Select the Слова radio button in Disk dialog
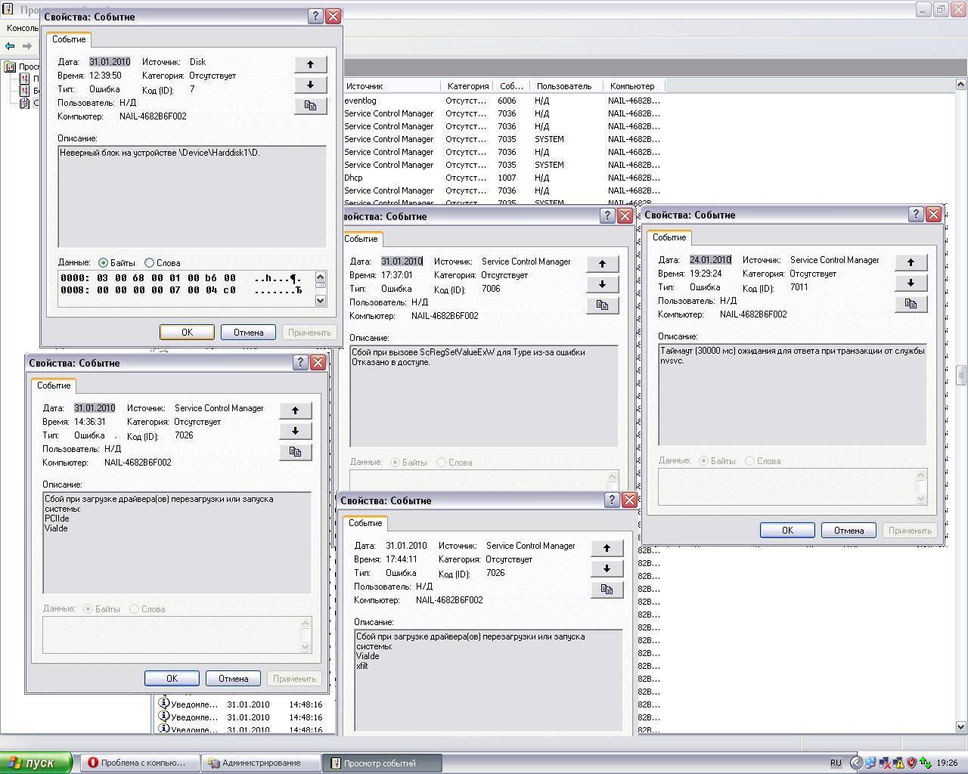The image size is (968, 774). click(149, 263)
